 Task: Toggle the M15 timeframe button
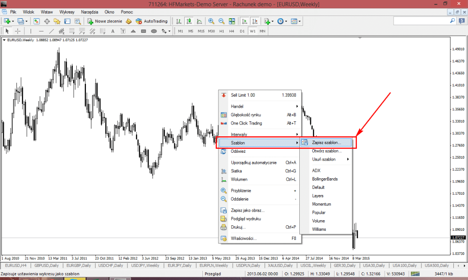201,31
